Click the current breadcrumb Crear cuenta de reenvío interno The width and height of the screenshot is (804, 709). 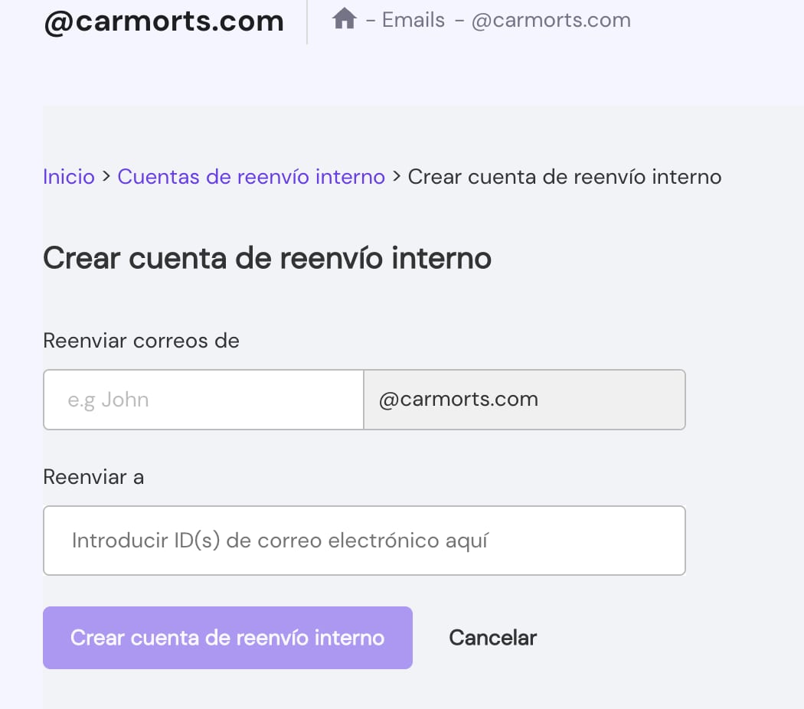[x=564, y=177]
